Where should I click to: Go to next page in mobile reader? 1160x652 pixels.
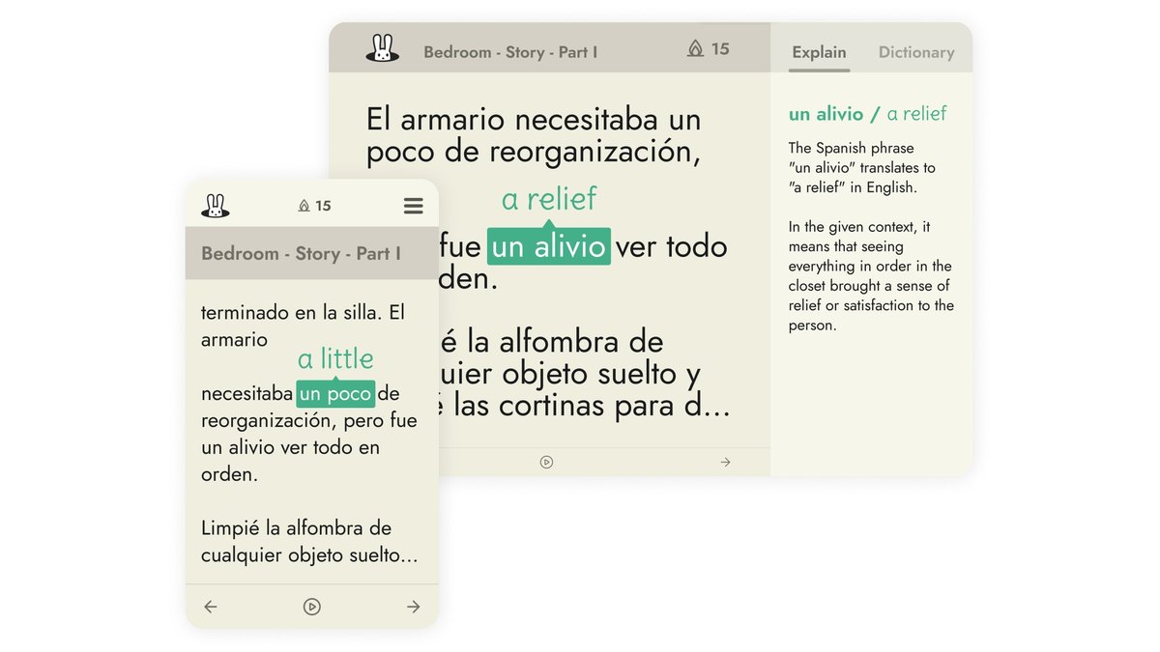[x=414, y=607]
